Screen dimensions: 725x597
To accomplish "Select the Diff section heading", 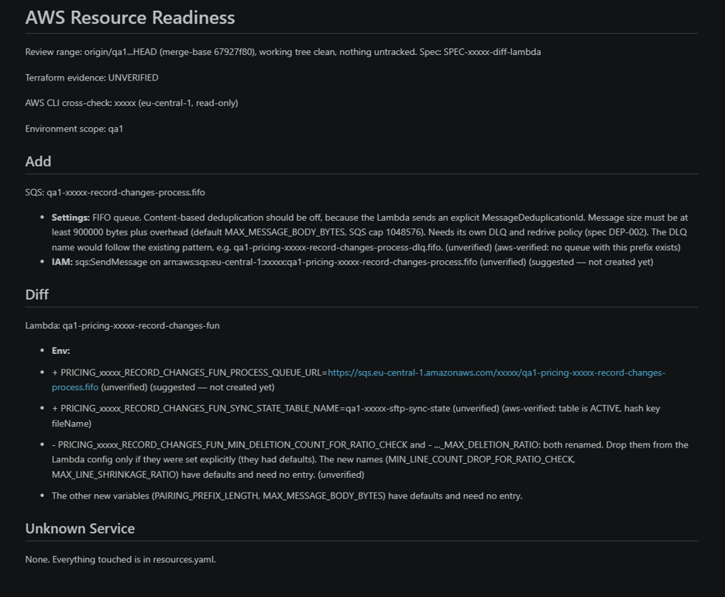I will tap(36, 294).
